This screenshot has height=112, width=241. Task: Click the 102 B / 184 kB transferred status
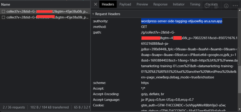[50, 107]
